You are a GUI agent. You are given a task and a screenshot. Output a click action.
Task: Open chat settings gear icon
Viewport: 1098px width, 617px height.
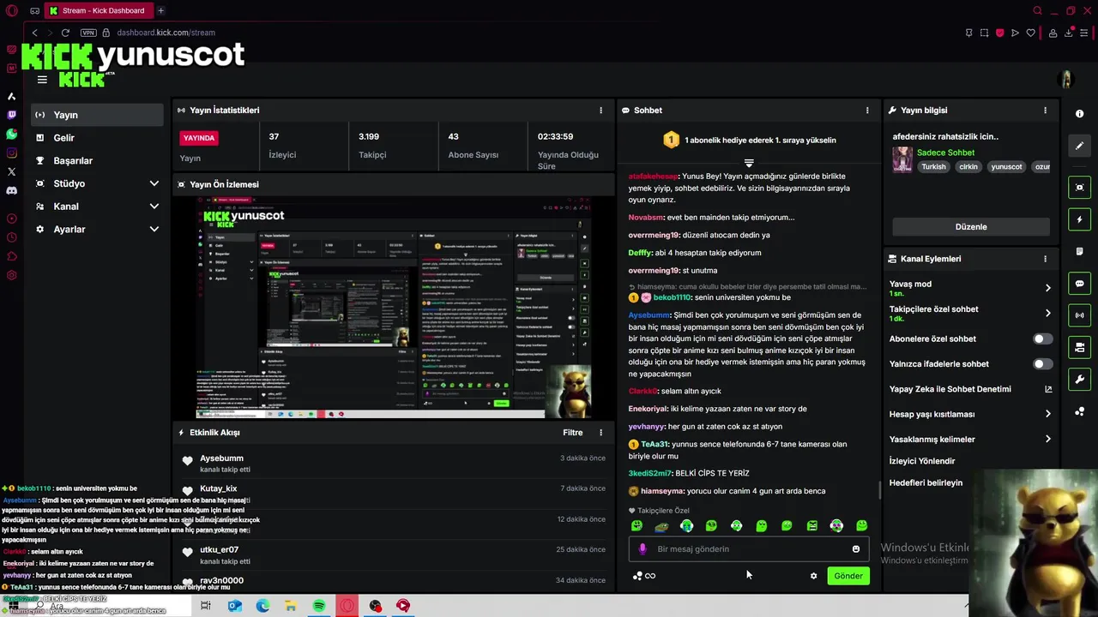click(813, 576)
